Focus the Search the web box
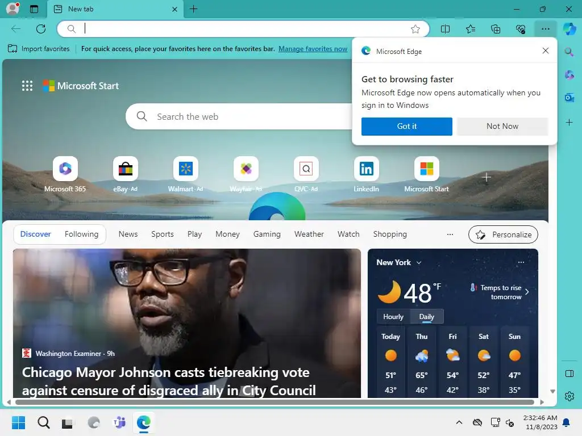 (x=239, y=116)
